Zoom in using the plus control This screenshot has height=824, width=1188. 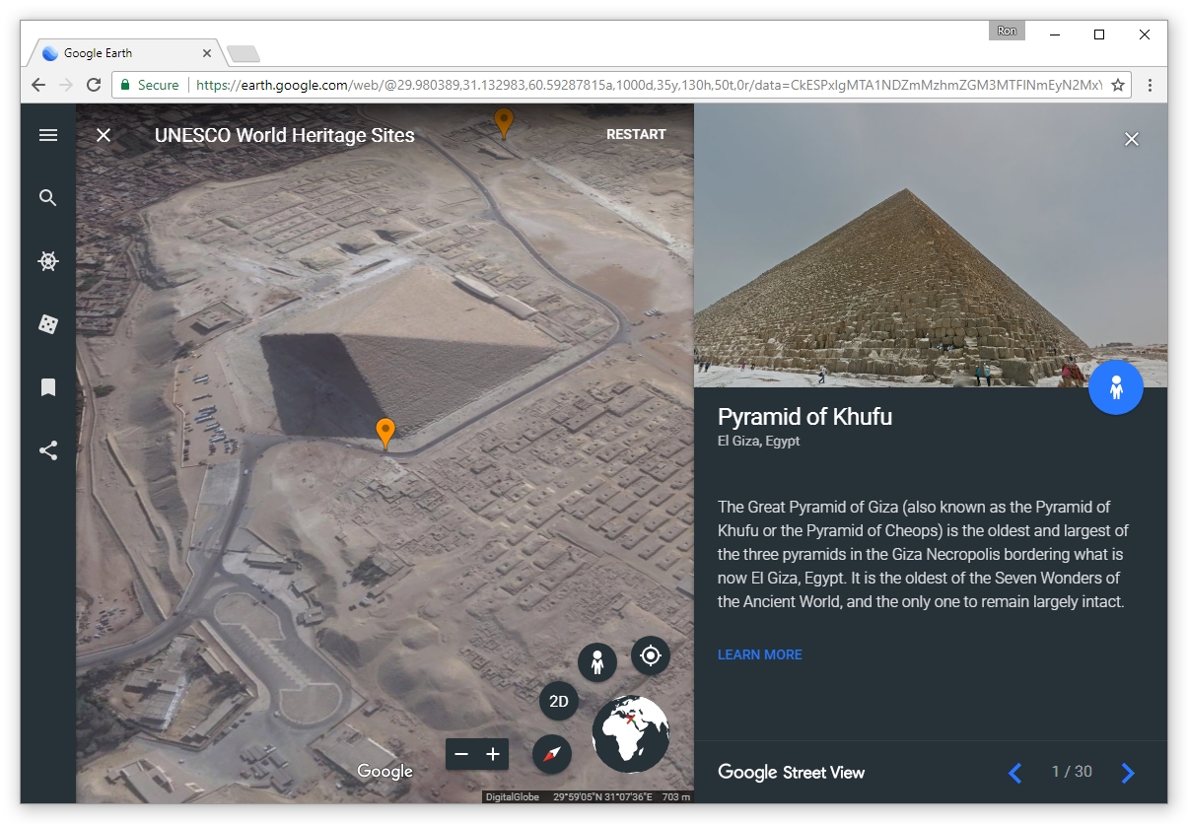[x=491, y=754]
